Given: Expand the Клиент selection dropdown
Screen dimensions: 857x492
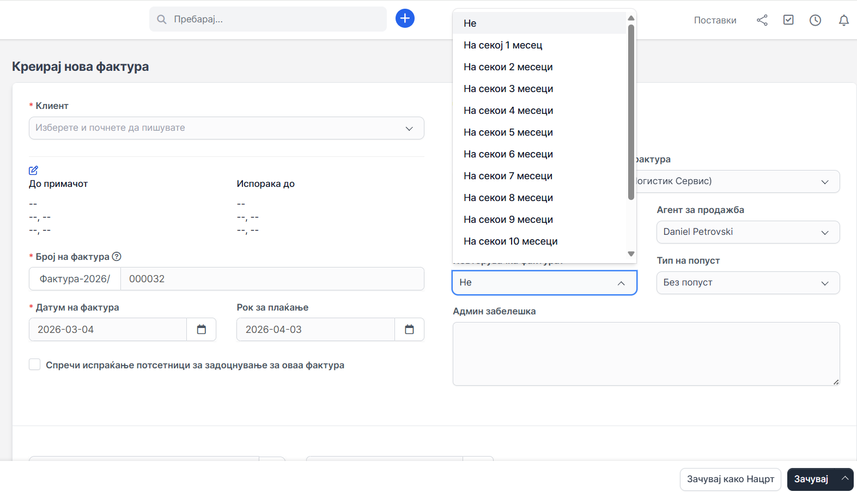Looking at the screenshot, I should pyautogui.click(x=226, y=128).
